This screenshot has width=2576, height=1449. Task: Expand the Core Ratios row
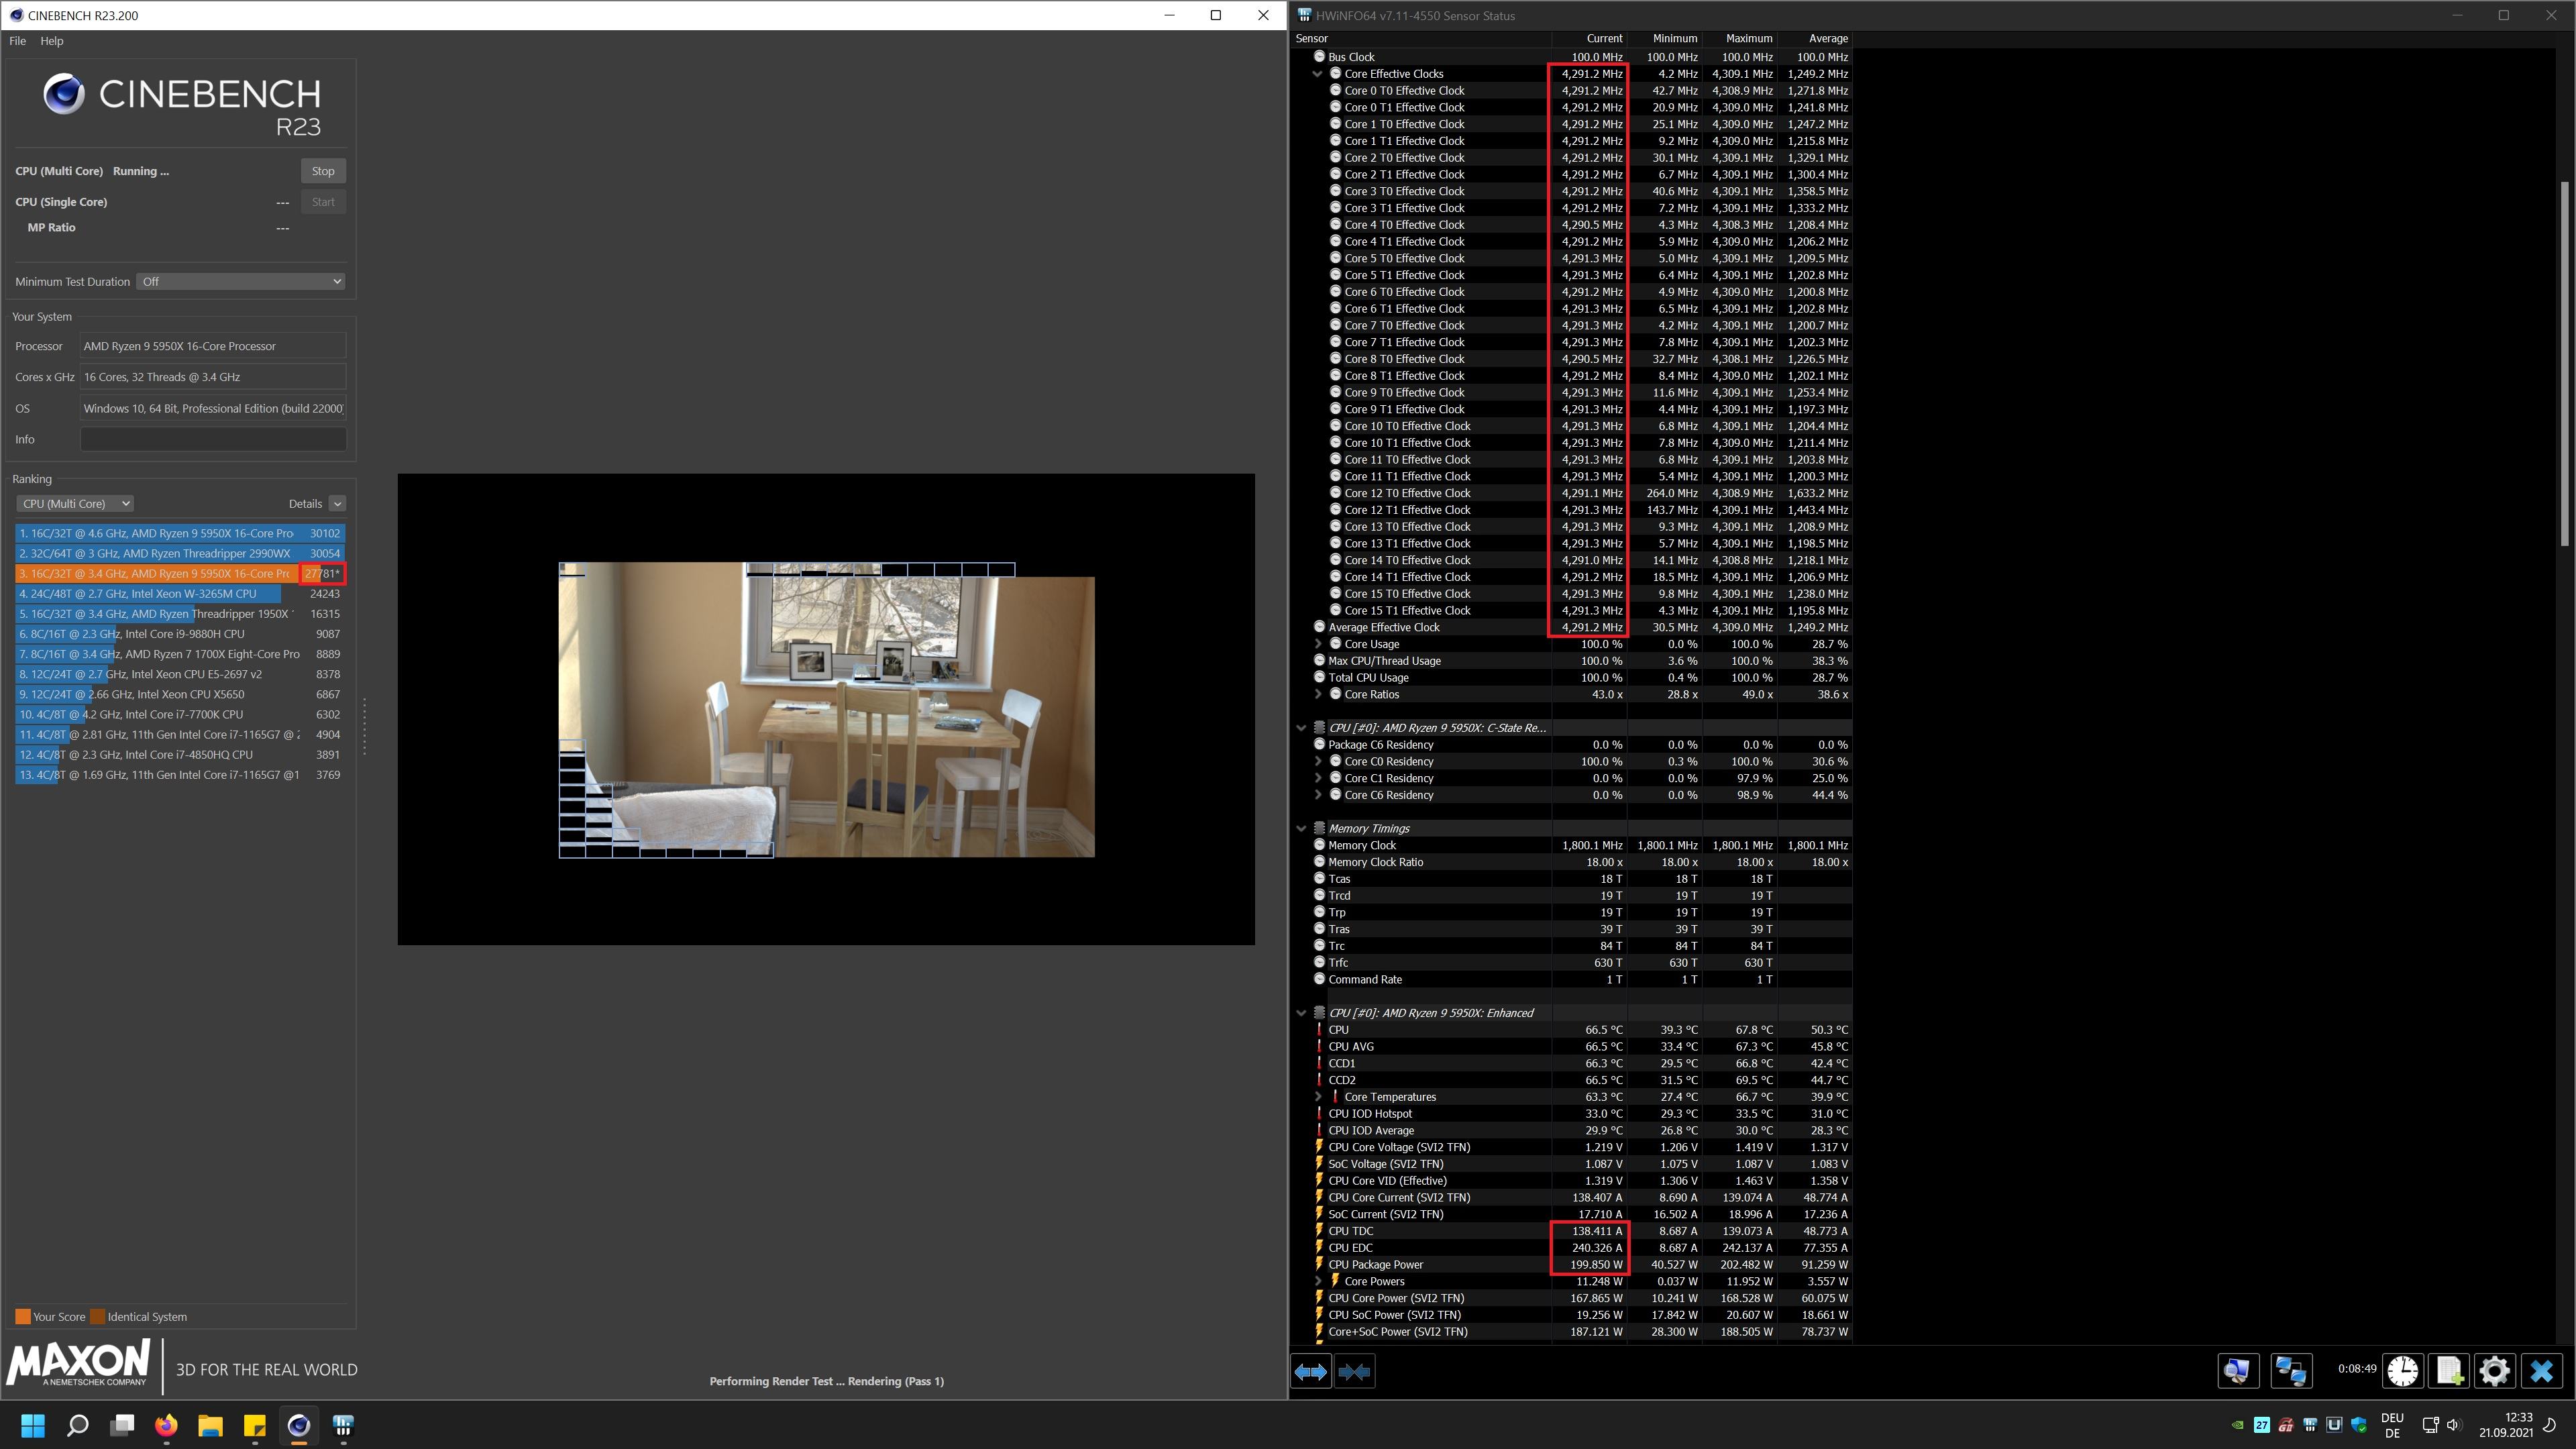tap(1318, 694)
